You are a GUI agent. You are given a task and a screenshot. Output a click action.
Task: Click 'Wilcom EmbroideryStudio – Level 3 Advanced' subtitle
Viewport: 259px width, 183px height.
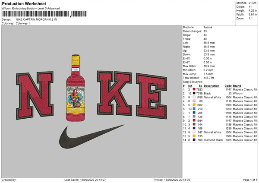tap(31, 9)
